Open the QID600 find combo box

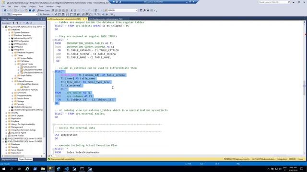click(x=136, y=11)
